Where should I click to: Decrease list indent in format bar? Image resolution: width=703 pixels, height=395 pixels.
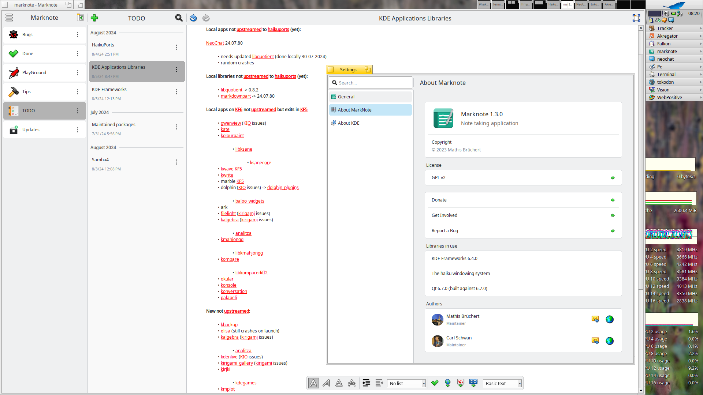[379, 383]
